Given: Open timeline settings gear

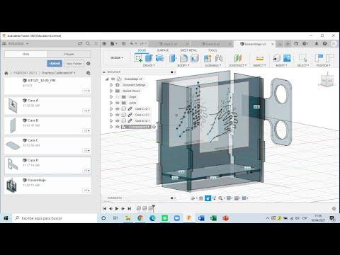Looking at the screenshot, I should (334, 209).
